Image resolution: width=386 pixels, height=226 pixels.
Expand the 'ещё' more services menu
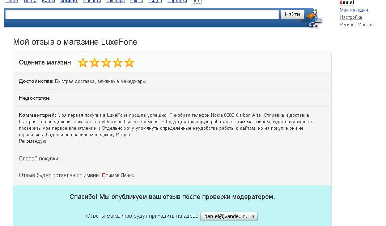point(197,1)
